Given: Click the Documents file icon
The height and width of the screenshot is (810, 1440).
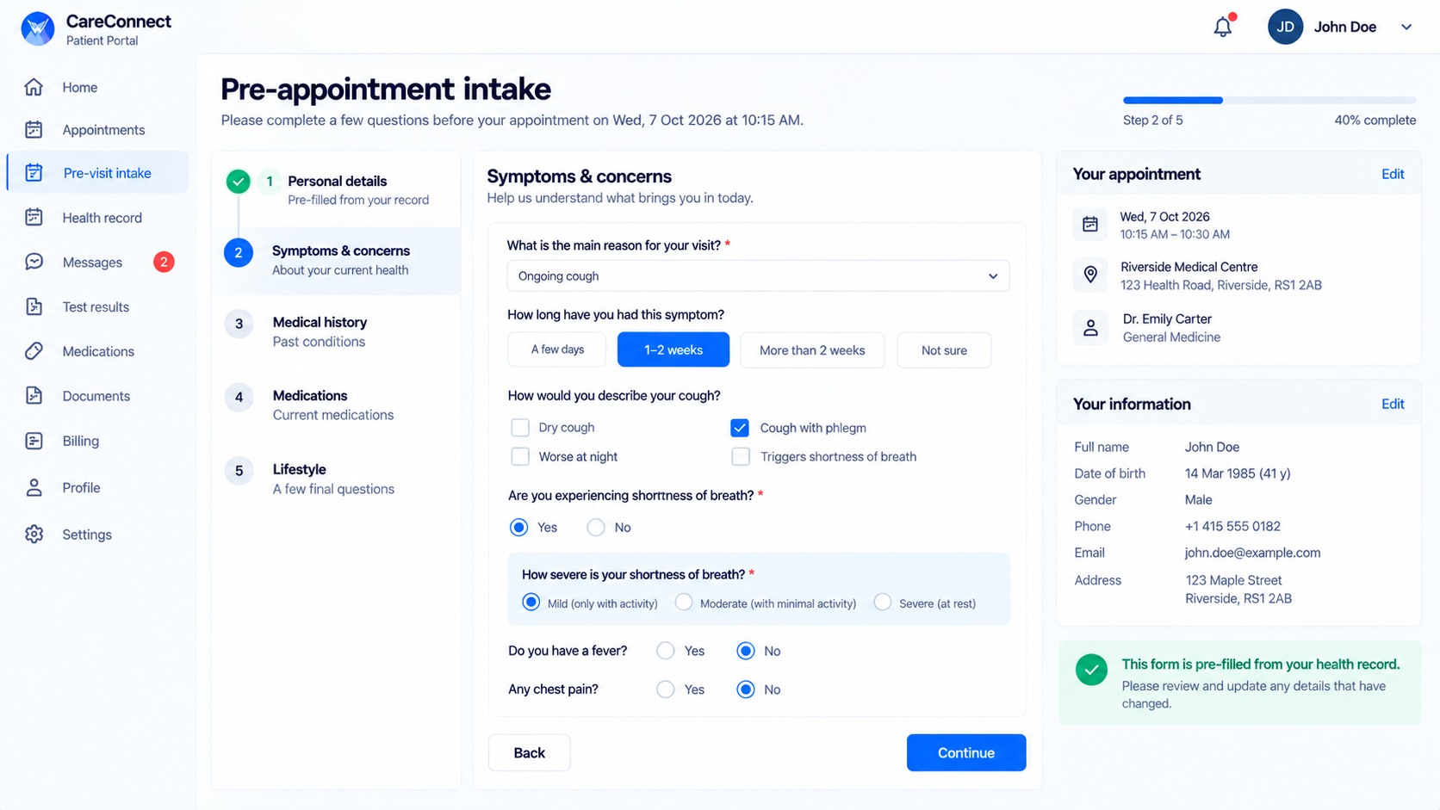Looking at the screenshot, I should (x=34, y=396).
